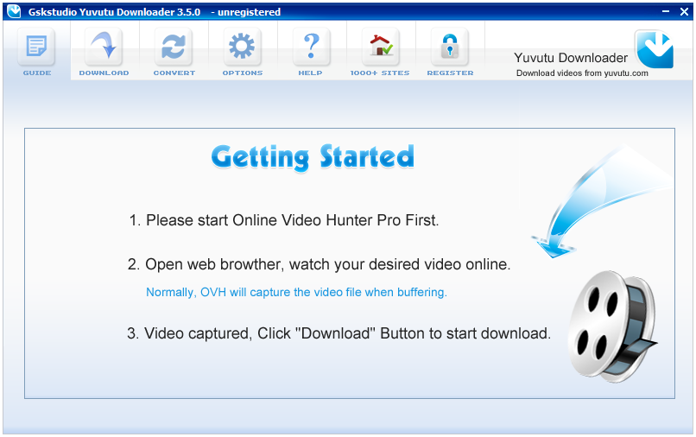Minimize the Yuvutu Downloader window

pyautogui.click(x=667, y=12)
